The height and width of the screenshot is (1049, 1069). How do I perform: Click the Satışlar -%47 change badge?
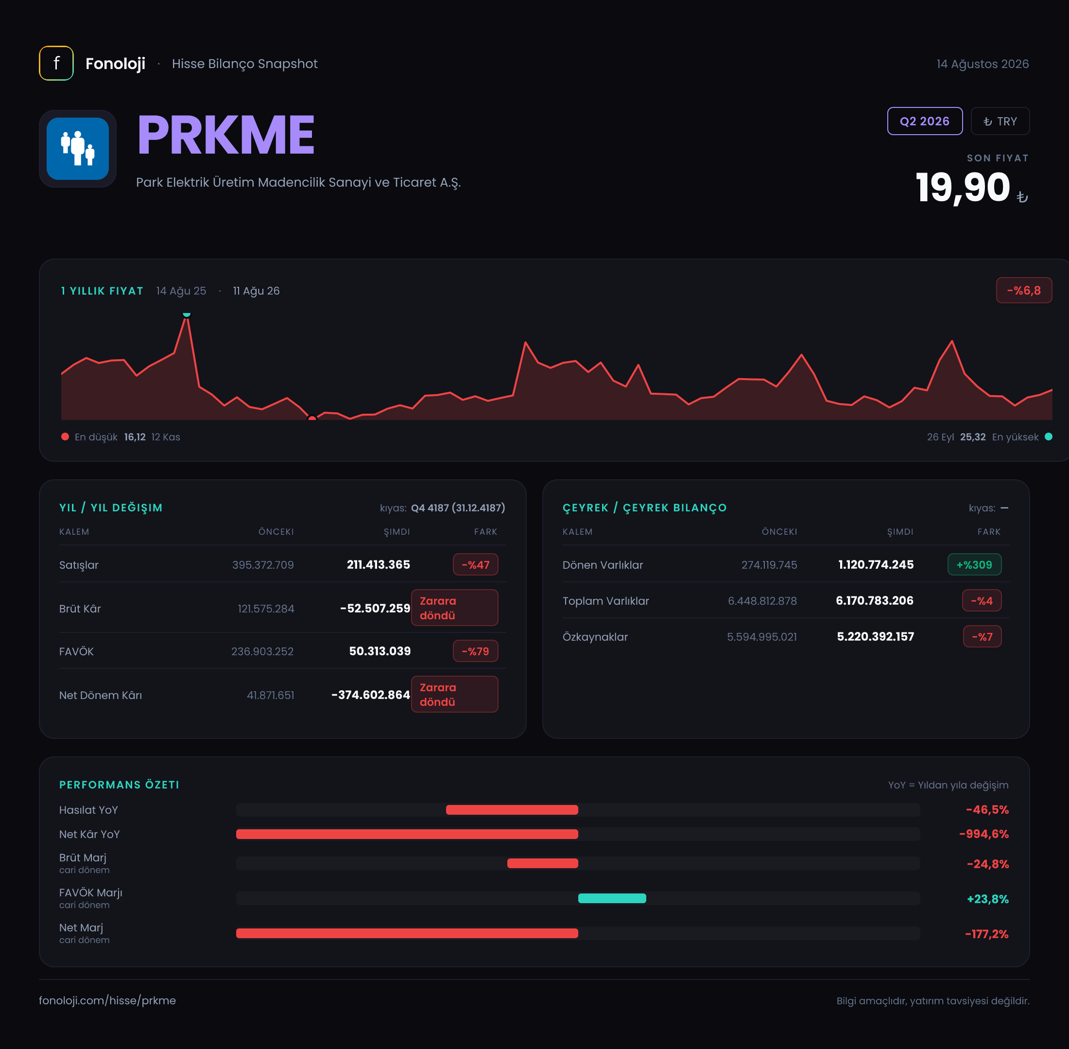click(475, 565)
